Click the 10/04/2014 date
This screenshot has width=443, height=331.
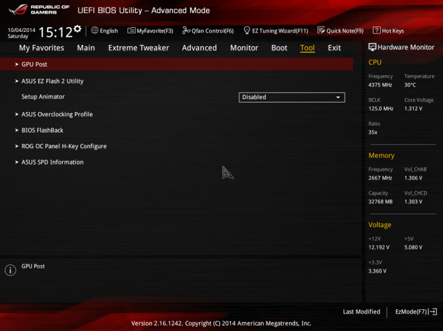click(22, 30)
